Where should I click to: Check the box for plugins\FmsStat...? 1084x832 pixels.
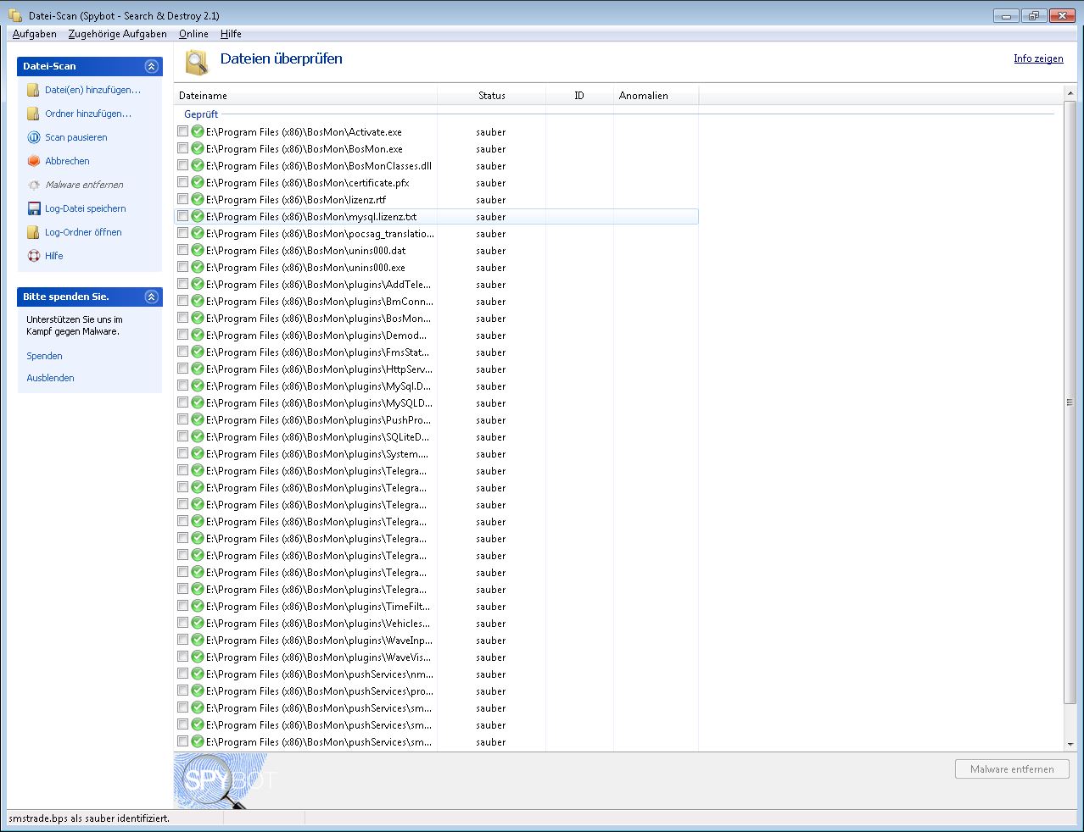pos(182,352)
